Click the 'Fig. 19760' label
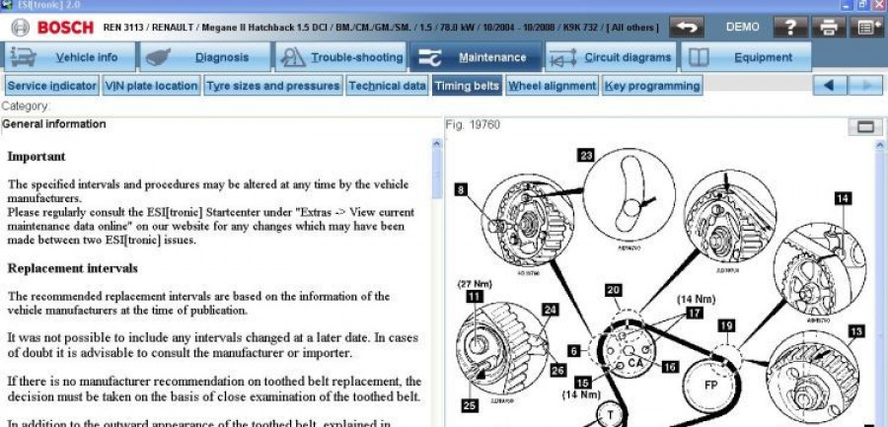The image size is (888, 427). click(x=473, y=125)
